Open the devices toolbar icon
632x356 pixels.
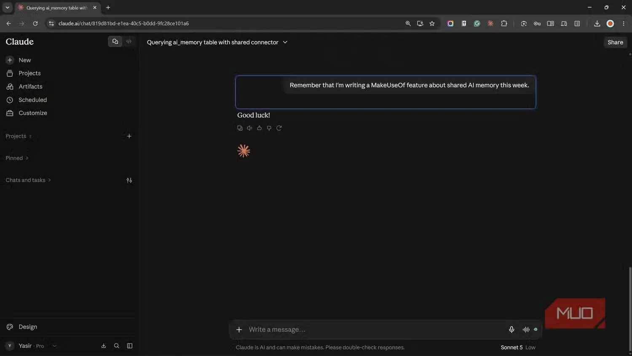(x=564, y=24)
